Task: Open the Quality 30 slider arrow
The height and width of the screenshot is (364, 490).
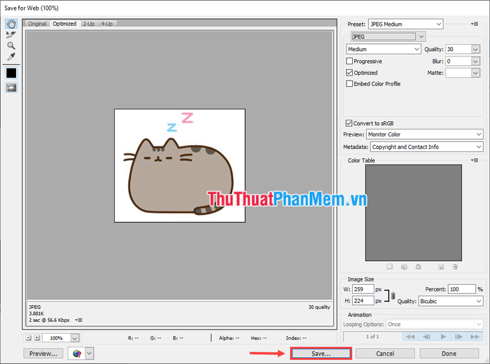Action: point(475,49)
